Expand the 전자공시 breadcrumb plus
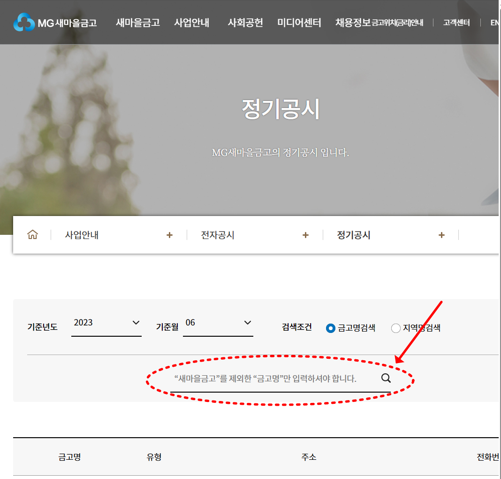This screenshot has height=479, width=501. (x=305, y=235)
